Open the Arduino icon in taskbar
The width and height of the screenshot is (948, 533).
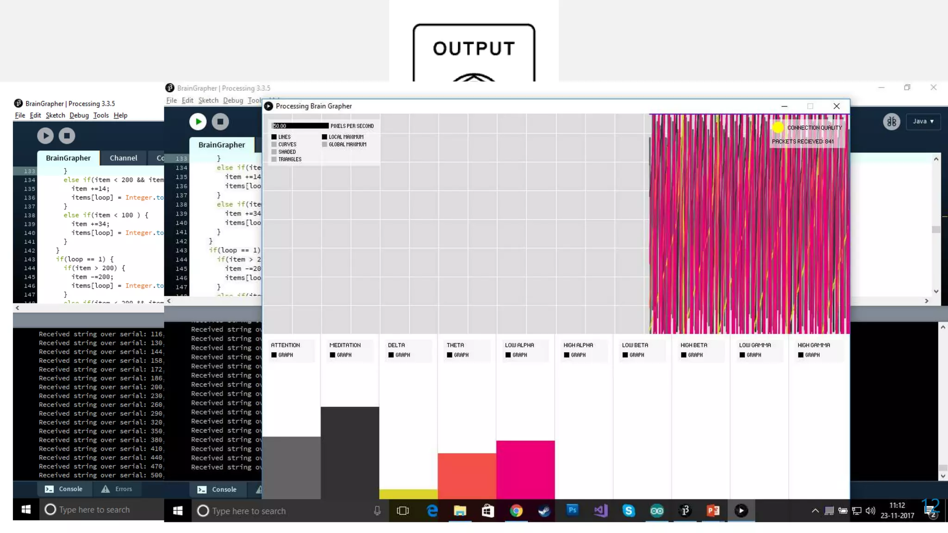pos(657,510)
